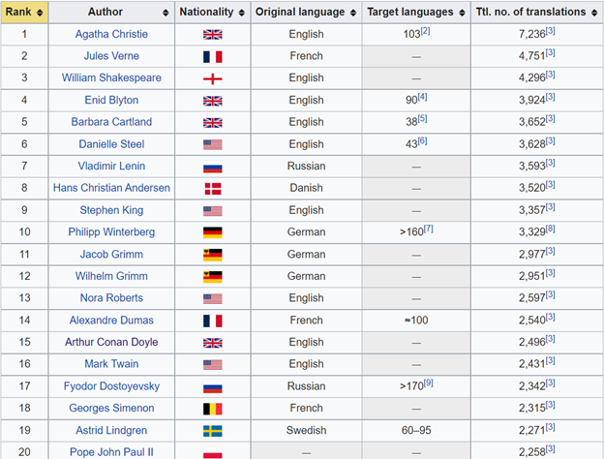Click the US flag in Mark Twain row
The height and width of the screenshot is (459, 604).
point(213,364)
